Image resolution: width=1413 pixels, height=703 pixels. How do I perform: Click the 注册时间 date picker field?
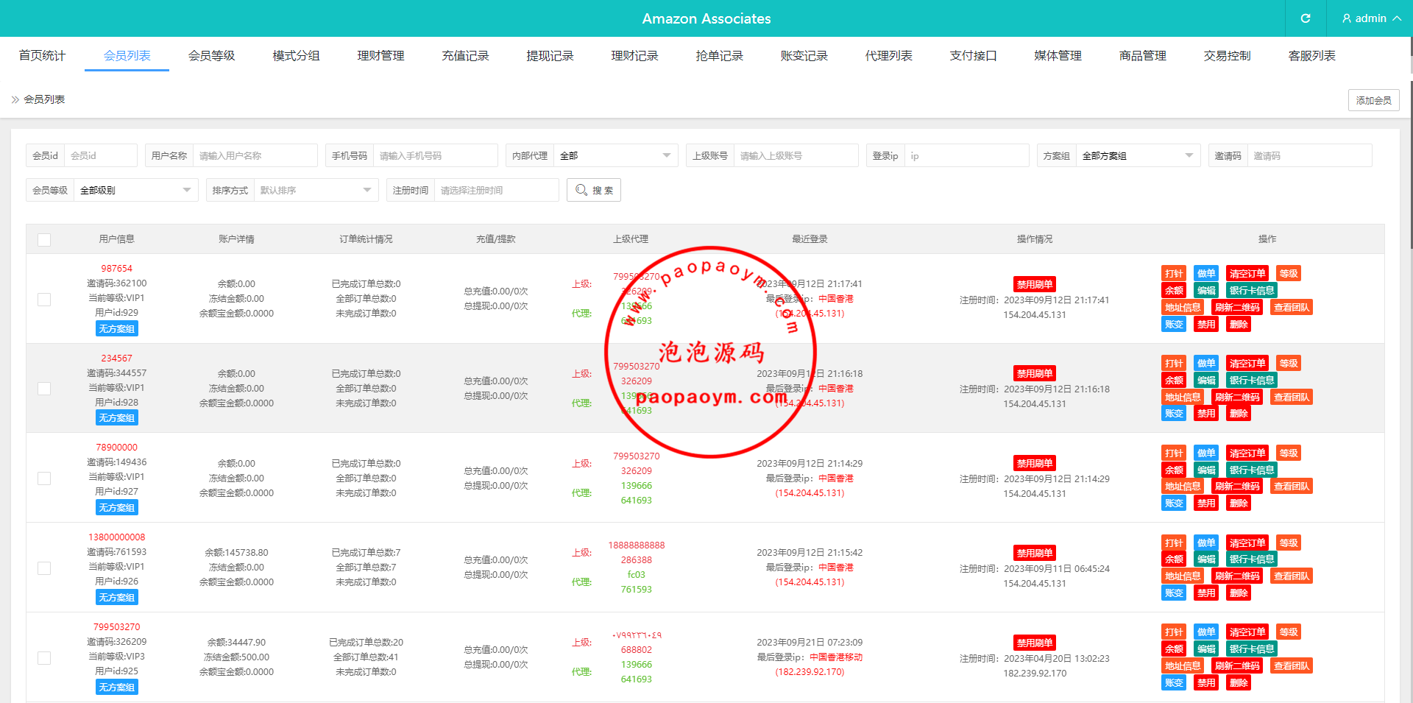[x=496, y=191]
